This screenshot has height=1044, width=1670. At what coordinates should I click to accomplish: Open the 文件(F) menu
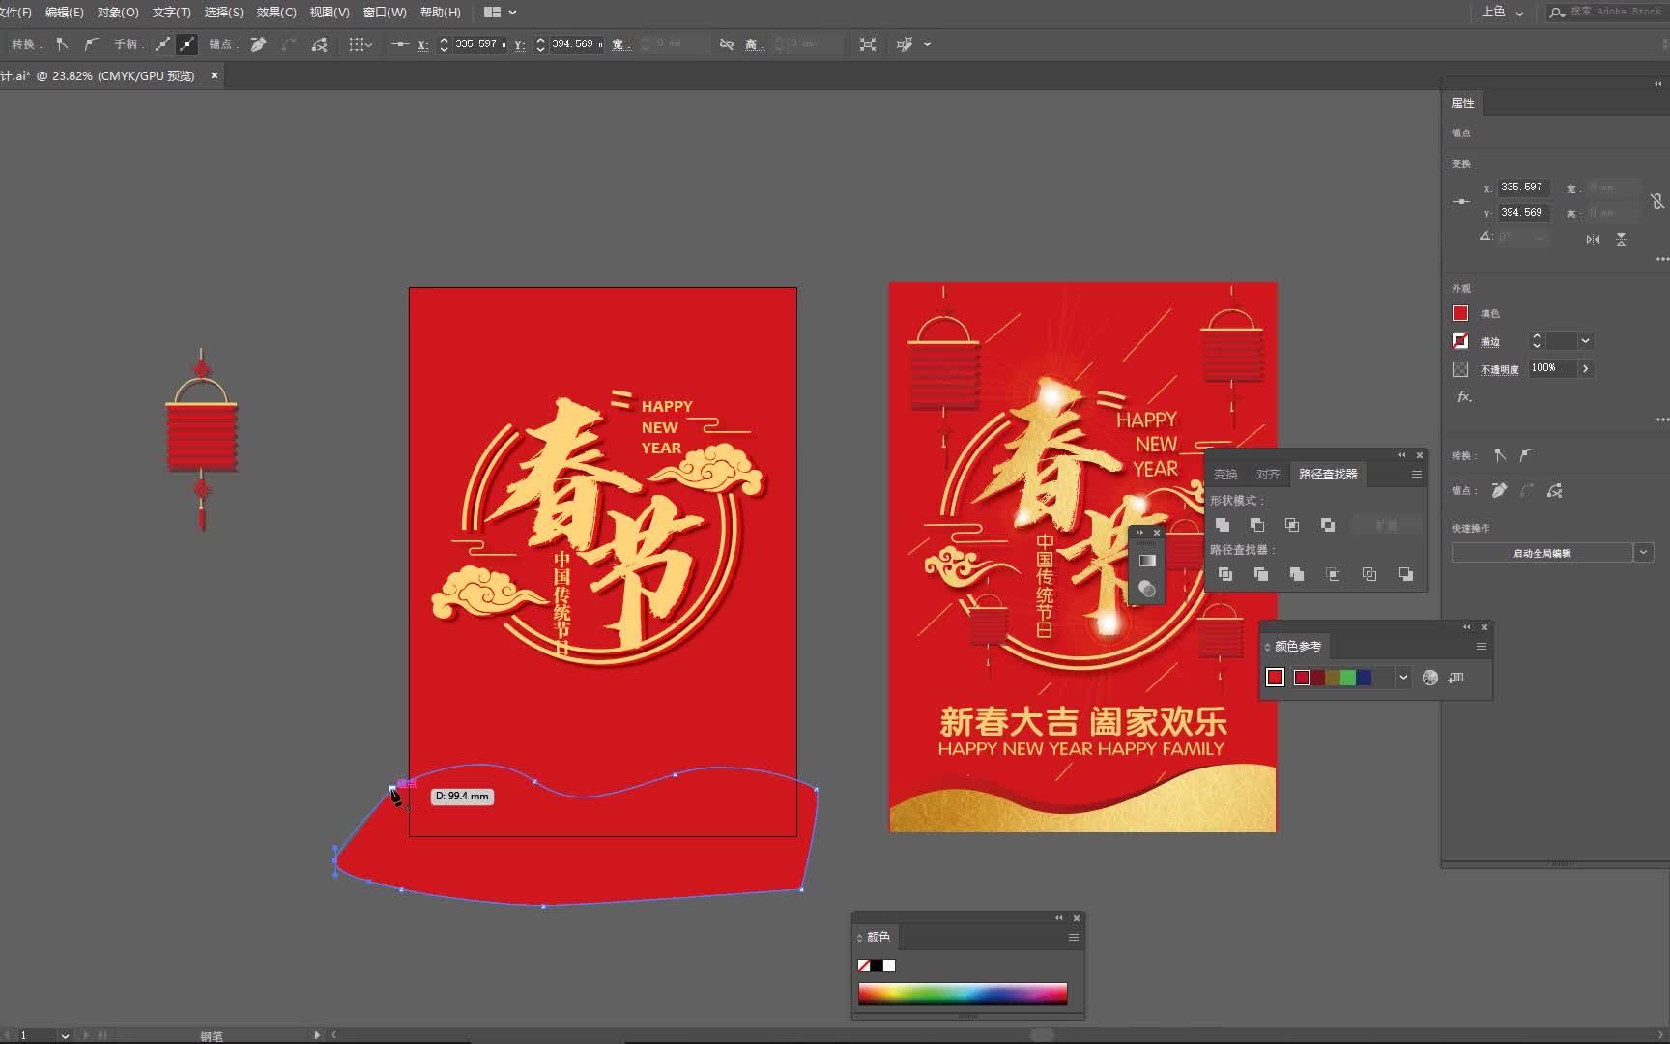pyautogui.click(x=14, y=13)
